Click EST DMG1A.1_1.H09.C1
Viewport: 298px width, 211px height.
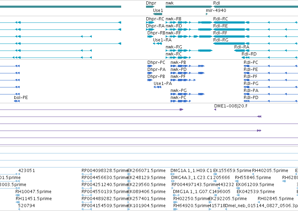173,174
